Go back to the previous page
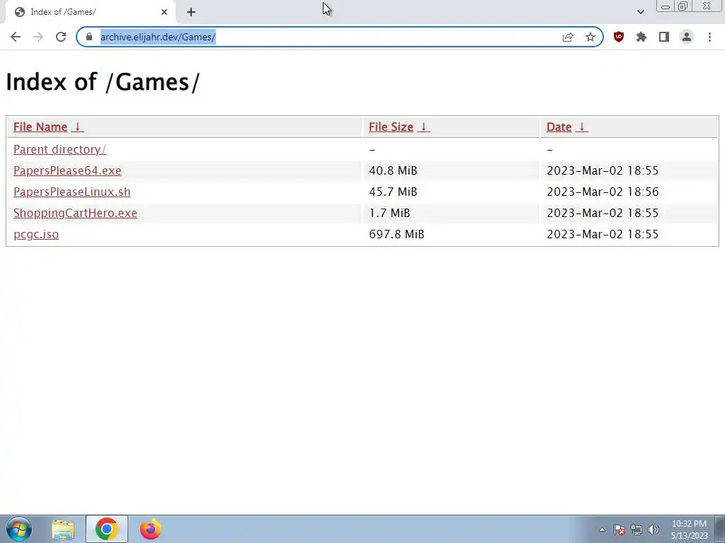The height and width of the screenshot is (543, 725). tap(16, 37)
